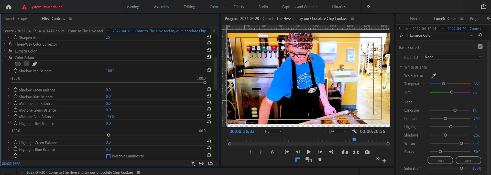The image size is (491, 175).
Task: Open the System issues found warning
Action: pyautogui.click(x=42, y=7)
